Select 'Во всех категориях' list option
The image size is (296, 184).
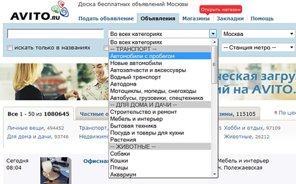click(160, 42)
